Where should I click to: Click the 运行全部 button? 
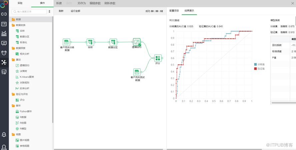pyautogui.click(x=76, y=11)
